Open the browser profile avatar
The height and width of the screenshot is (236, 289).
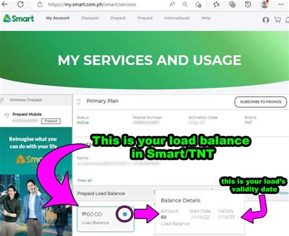click(x=265, y=4)
